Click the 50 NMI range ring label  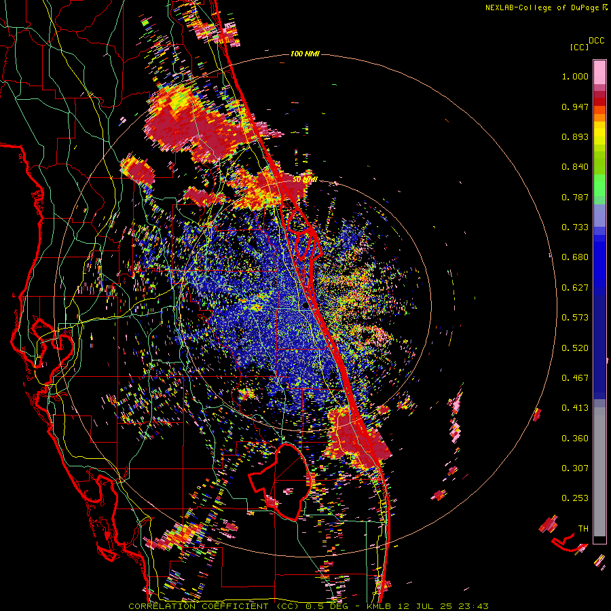point(304,180)
